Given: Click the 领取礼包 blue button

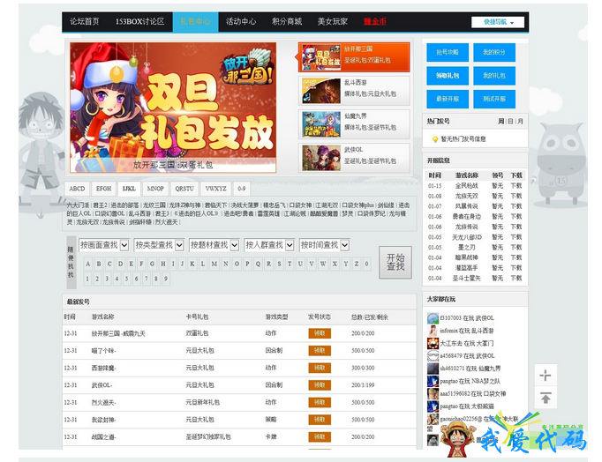Looking at the screenshot, I should [x=448, y=76].
